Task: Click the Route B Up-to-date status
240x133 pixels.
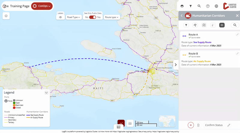Action: point(194,57)
